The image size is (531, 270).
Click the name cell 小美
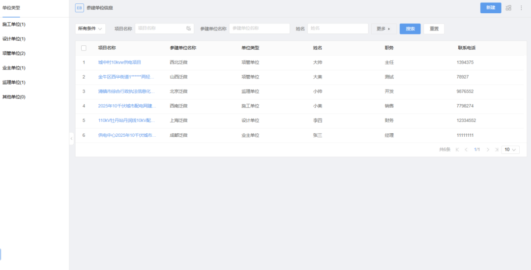318,106
